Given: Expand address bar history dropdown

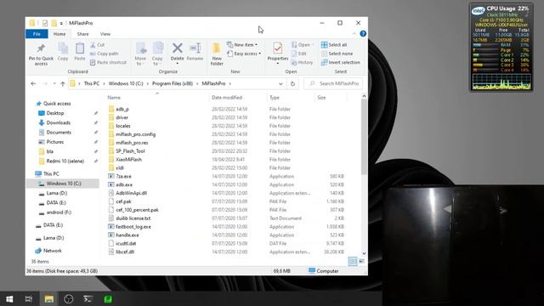Looking at the screenshot, I should pyautogui.click(x=280, y=83).
